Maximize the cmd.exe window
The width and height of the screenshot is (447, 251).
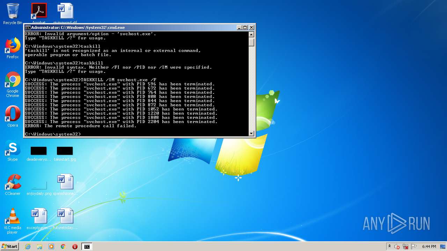(x=245, y=28)
